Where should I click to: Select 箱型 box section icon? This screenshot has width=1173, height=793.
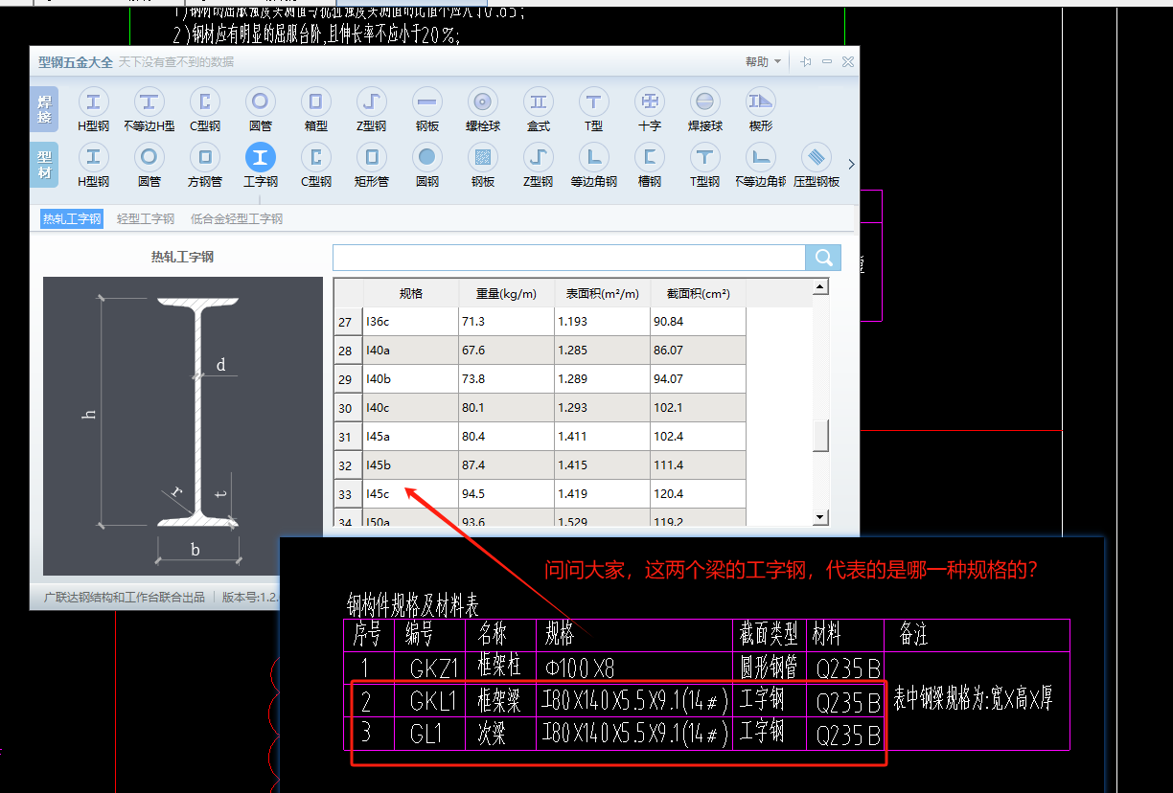[315, 109]
